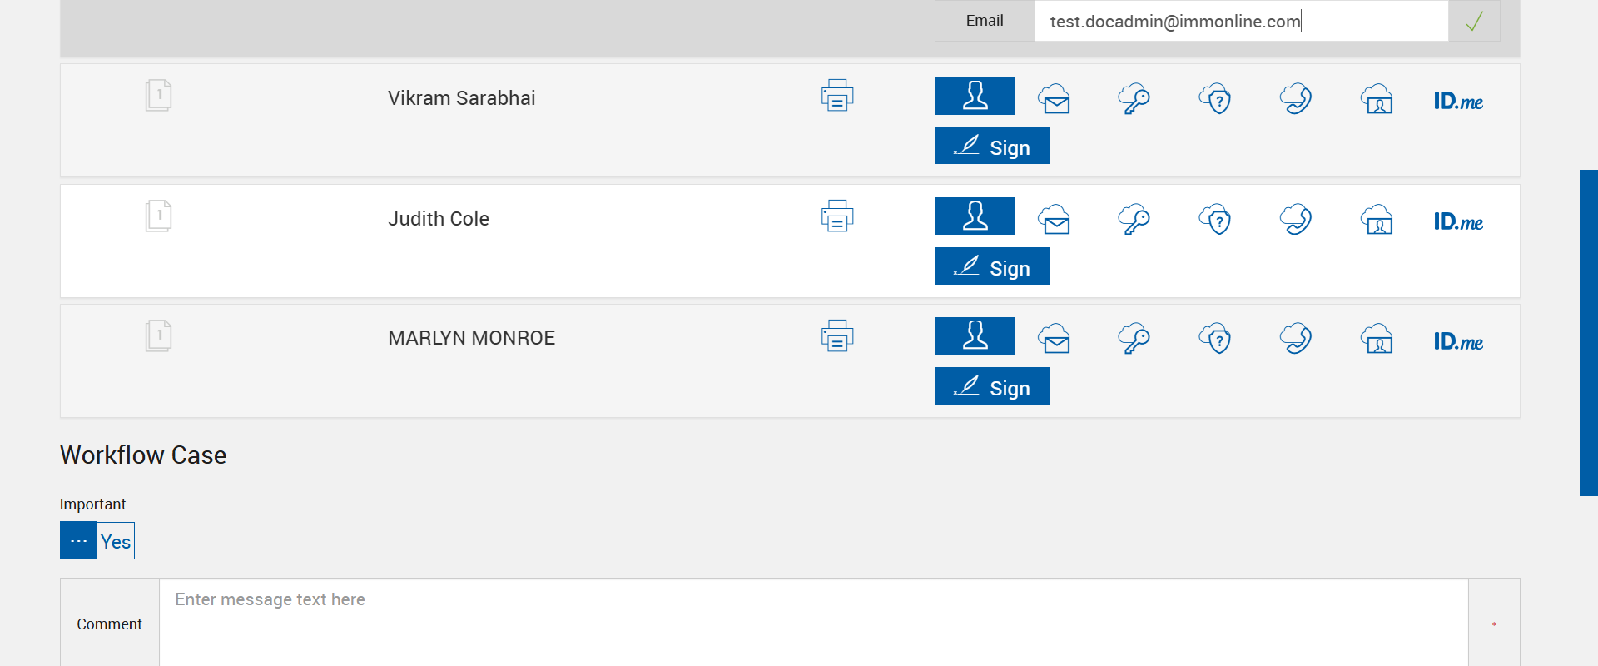Screen dimensions: 1598x666
Task: Click the printer icon for Vikram Sarabhai
Action: click(837, 96)
